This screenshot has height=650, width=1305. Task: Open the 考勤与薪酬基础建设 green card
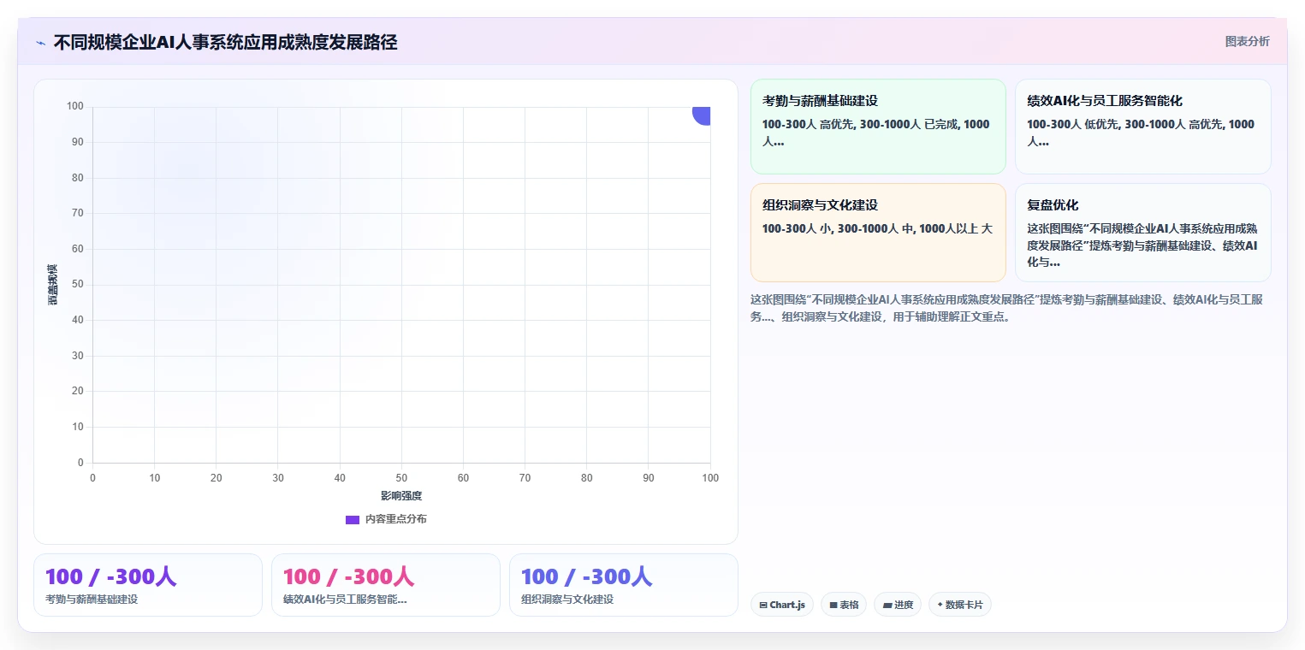pyautogui.click(x=878, y=127)
